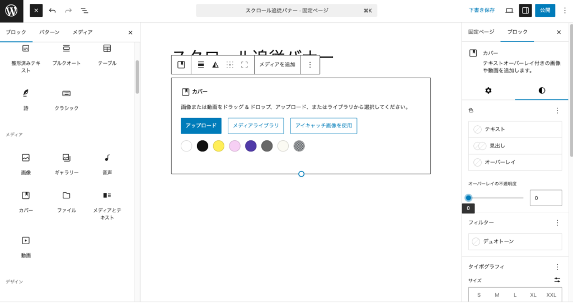This screenshot has width=573, height=304.
Task: Click the cover block type icon in toolbar
Action: pos(181,65)
